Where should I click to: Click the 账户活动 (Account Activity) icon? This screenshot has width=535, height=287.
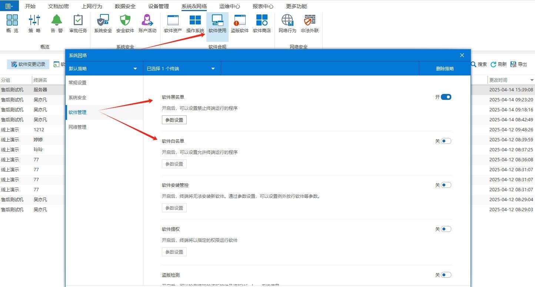tap(147, 23)
